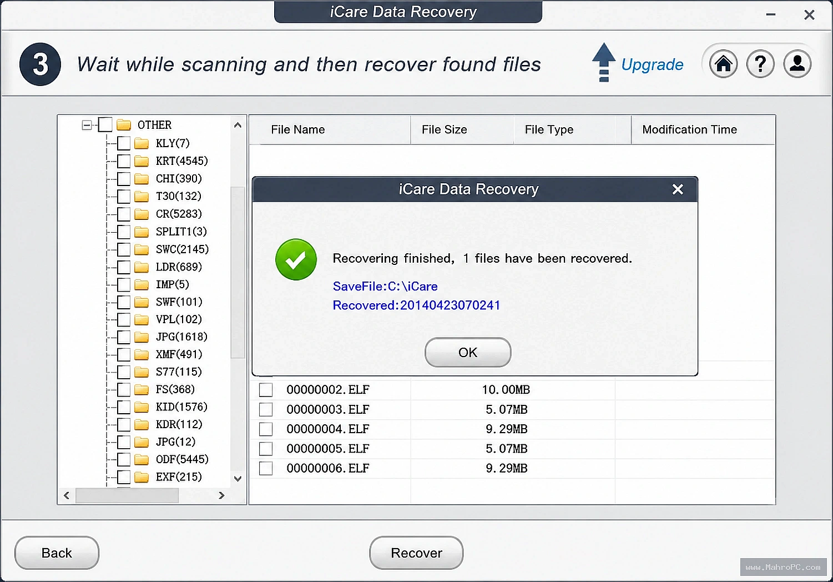Click the green checkmark success icon

coord(296,259)
